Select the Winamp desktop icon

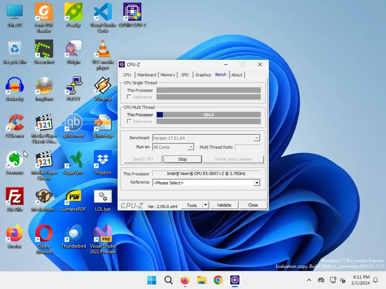point(103,89)
